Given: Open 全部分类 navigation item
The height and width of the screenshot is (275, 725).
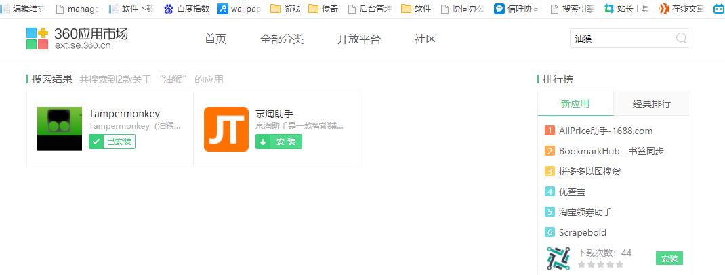Looking at the screenshot, I should click(282, 39).
